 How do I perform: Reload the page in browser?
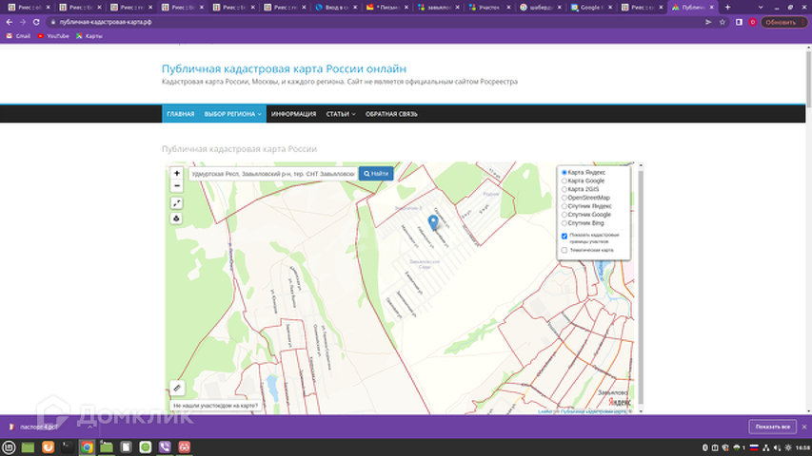point(35,22)
